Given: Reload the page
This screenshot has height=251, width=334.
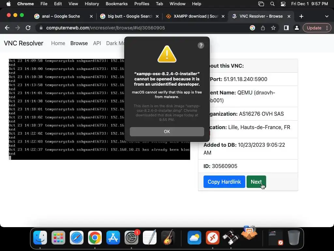Looking at the screenshot, I should pyautogui.click(x=28, y=28).
